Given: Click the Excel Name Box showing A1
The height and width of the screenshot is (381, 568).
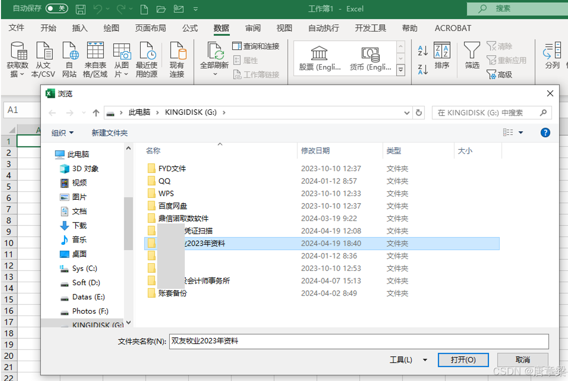Looking at the screenshot, I should [x=22, y=110].
